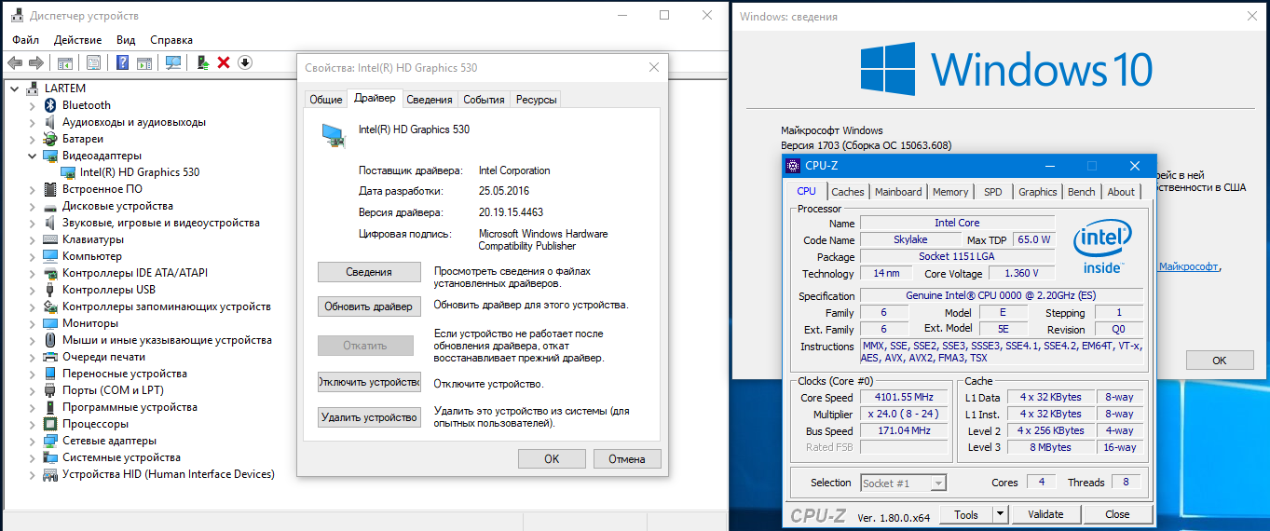This screenshot has height=531, width=1270.
Task: Click the Update driver icon with green arrow
Action: click(202, 62)
